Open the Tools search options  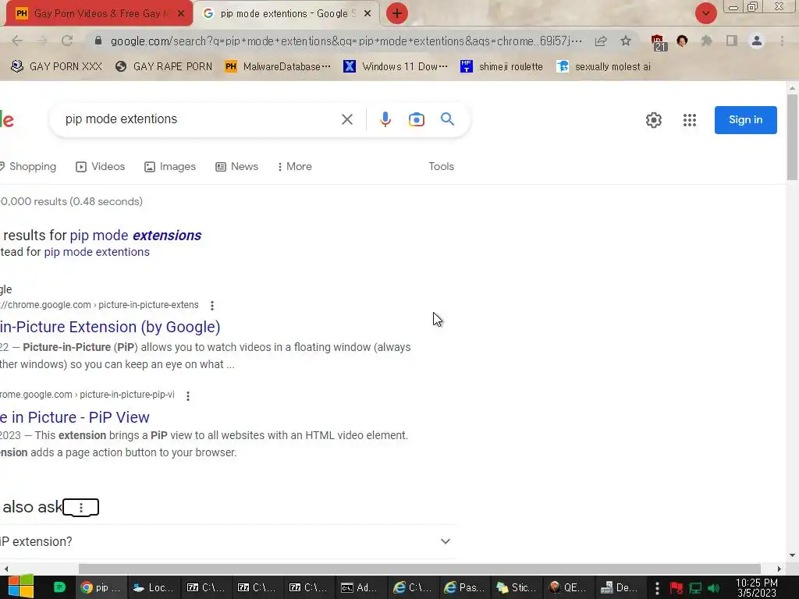point(442,167)
